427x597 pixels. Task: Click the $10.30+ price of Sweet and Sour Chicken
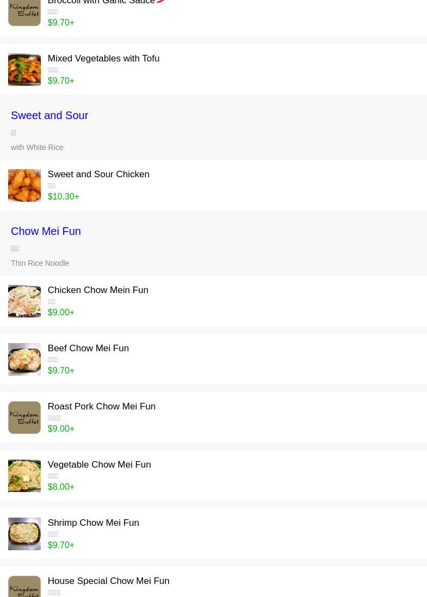click(x=63, y=197)
